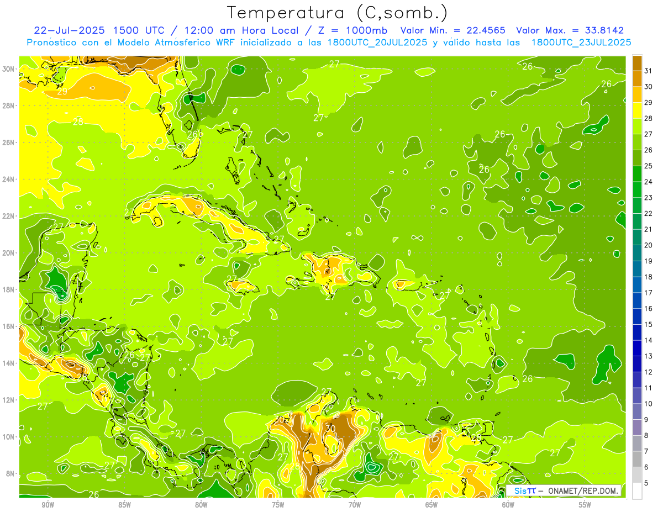663x512 pixels.
Task: Click the 28N latitude axis label
Action: [x=8, y=105]
